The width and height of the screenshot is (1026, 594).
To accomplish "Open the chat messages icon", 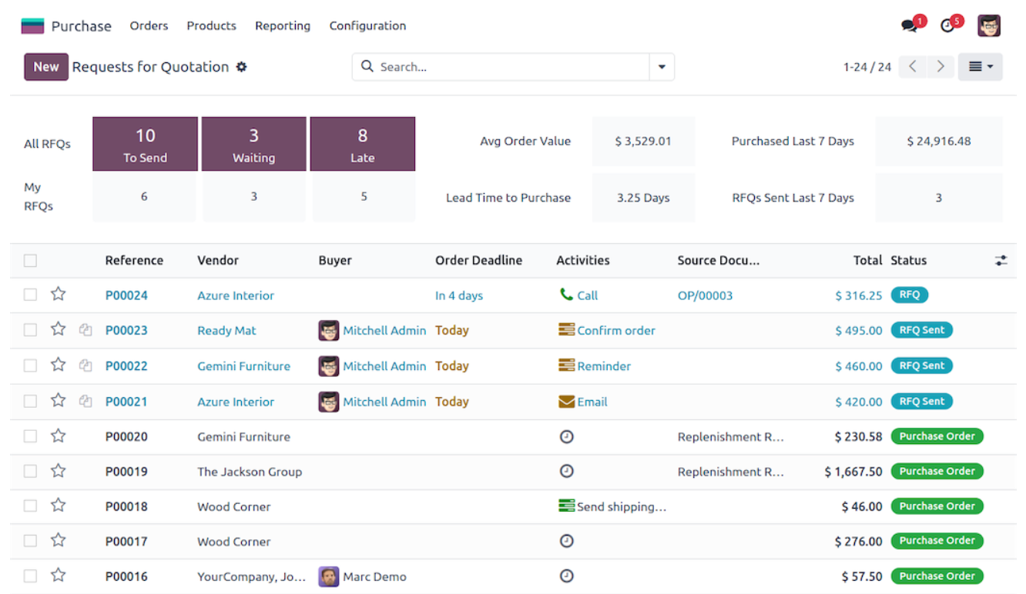I will pyautogui.click(x=910, y=25).
